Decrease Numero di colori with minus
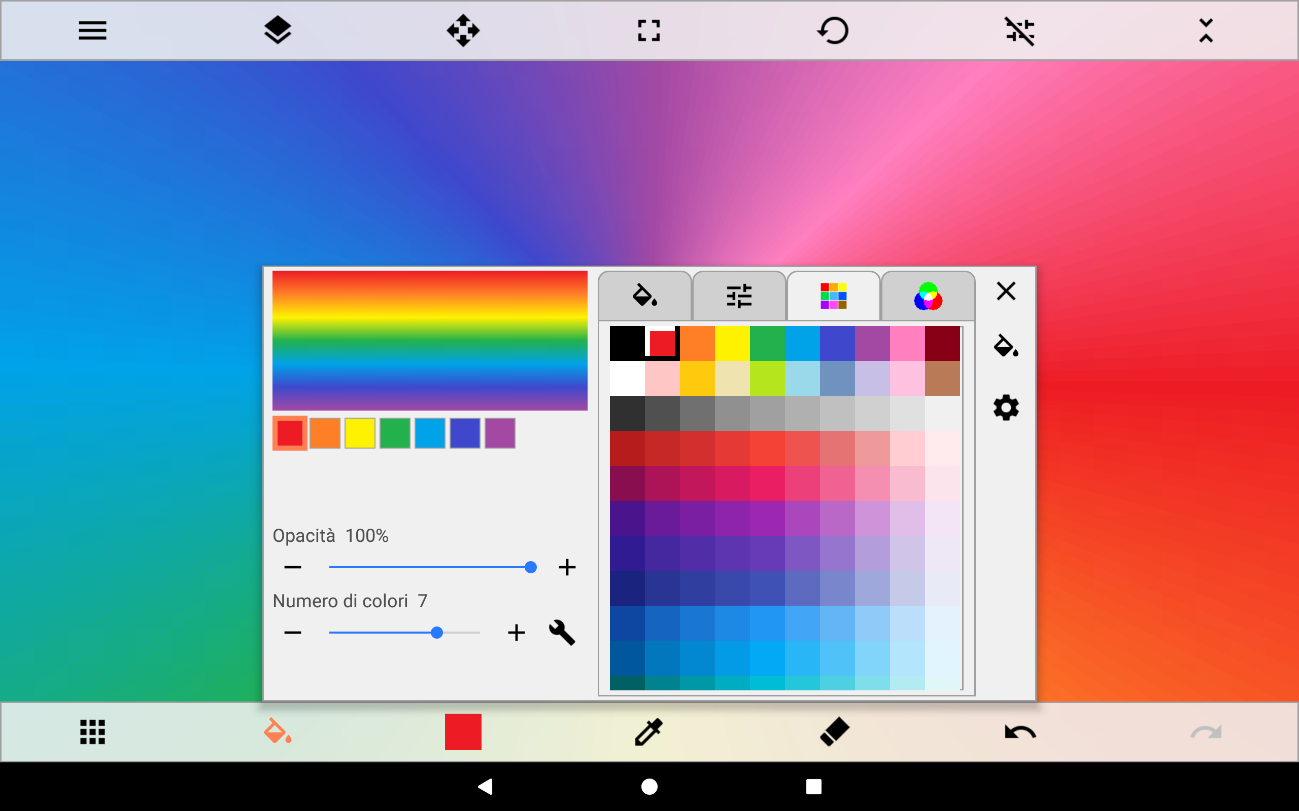The width and height of the screenshot is (1299, 811). click(293, 633)
